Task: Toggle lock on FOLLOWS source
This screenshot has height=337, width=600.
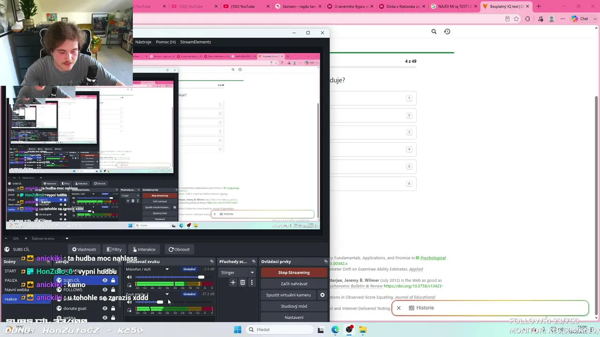Action: tap(113, 290)
